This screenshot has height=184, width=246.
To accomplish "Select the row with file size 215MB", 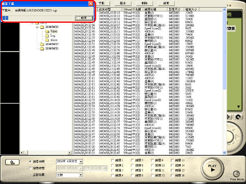I will click(147, 16).
